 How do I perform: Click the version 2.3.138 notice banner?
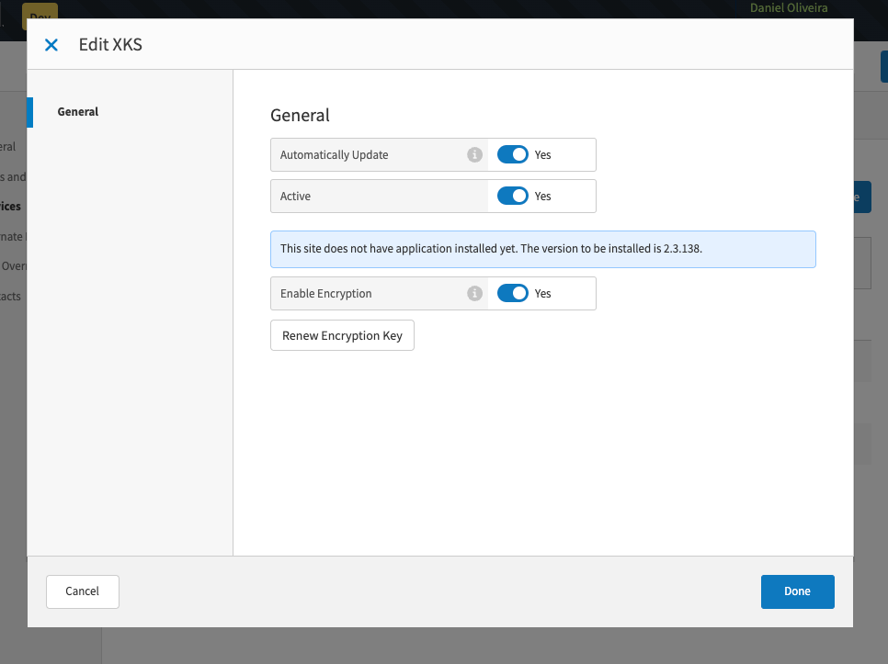coord(542,248)
